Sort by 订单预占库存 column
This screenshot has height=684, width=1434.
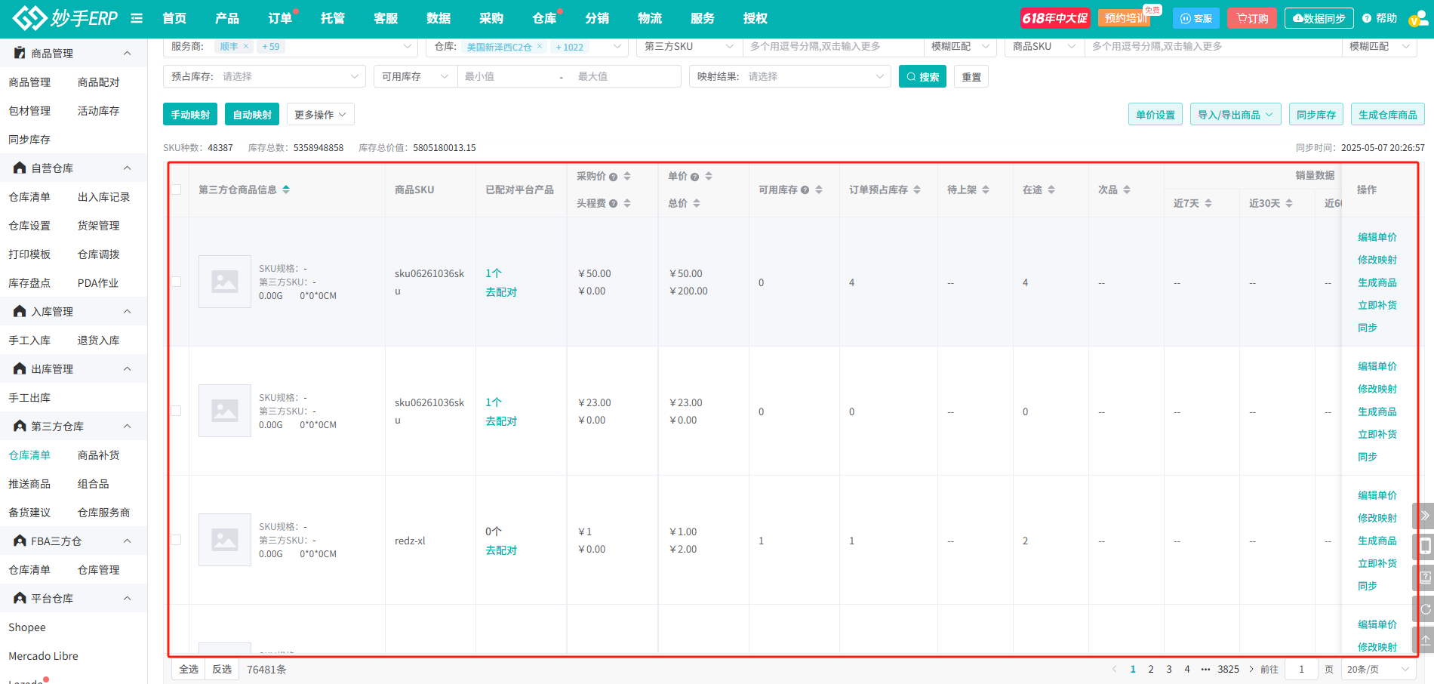pyautogui.click(x=917, y=189)
